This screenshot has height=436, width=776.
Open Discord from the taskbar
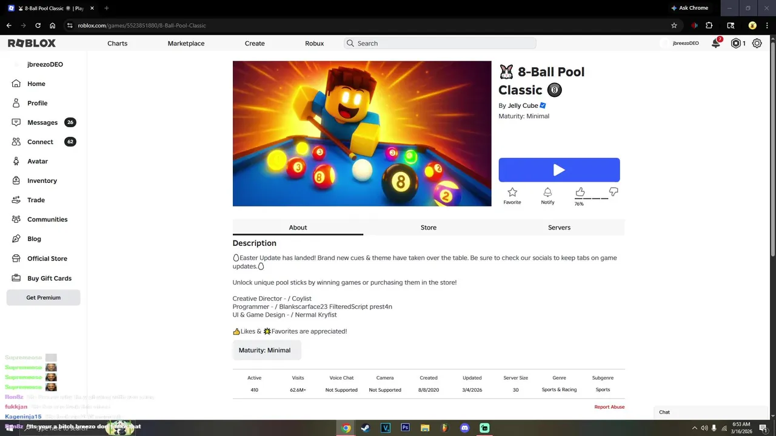(x=464, y=428)
